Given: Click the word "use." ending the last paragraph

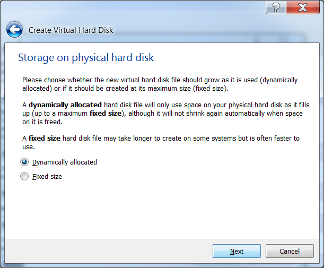Looking at the screenshot, I should (29, 147).
